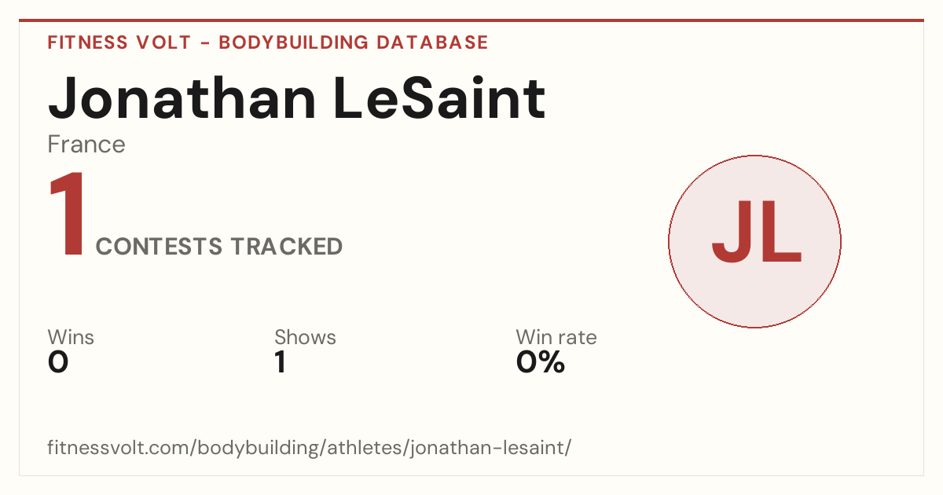The width and height of the screenshot is (943, 495).
Task: Click the Shows stat label
Action: coord(305,337)
